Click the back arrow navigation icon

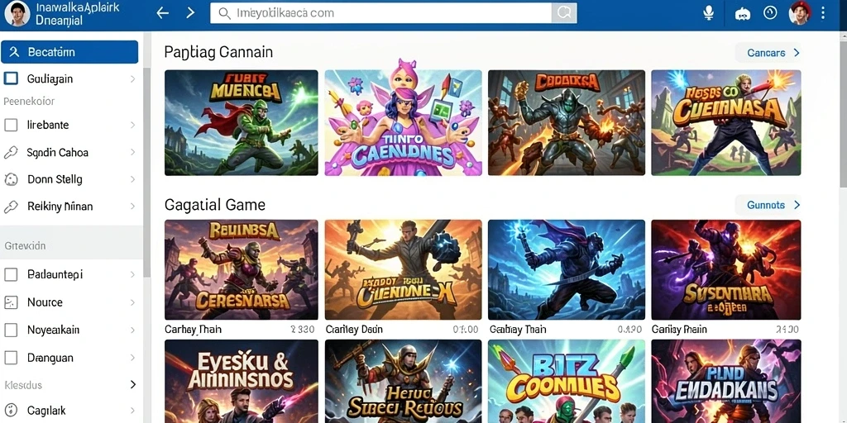tap(163, 13)
